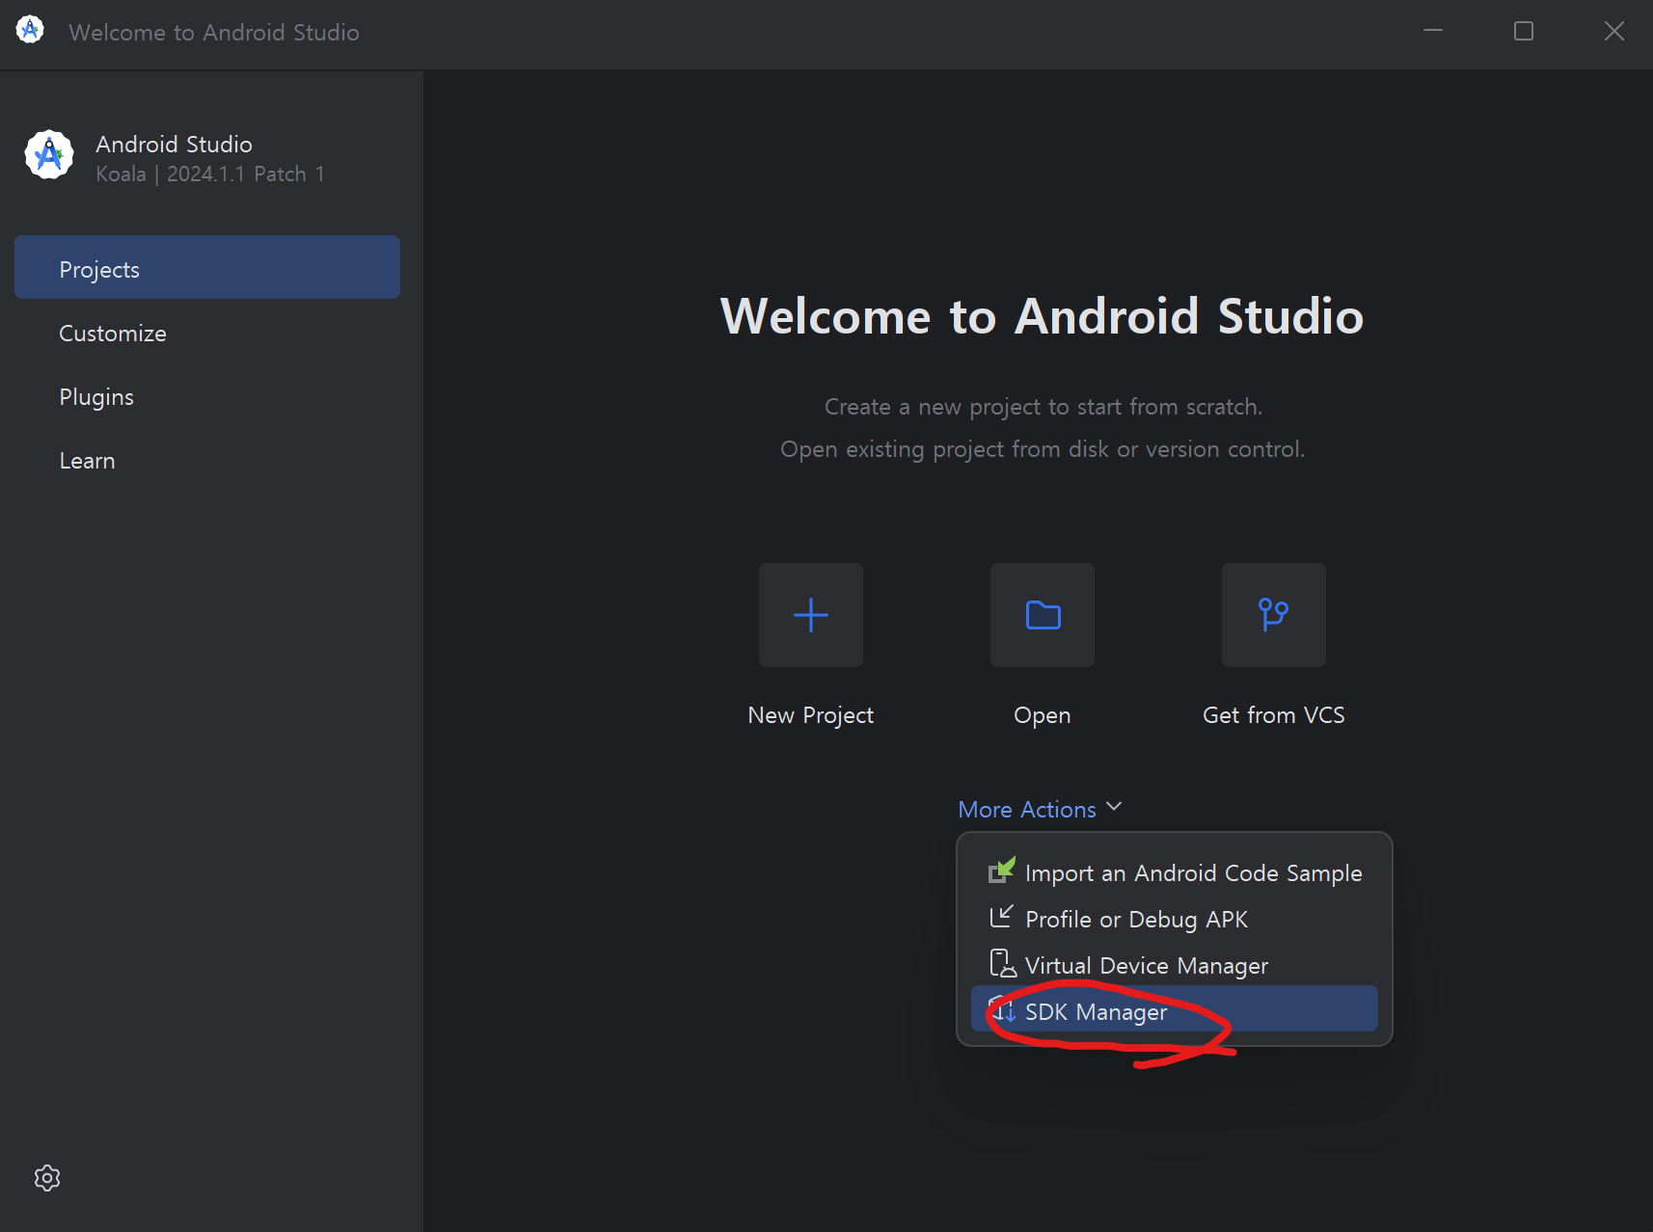Image resolution: width=1653 pixels, height=1232 pixels.
Task: Click the 'Android Studio' name in sidebar
Action: 175,145
